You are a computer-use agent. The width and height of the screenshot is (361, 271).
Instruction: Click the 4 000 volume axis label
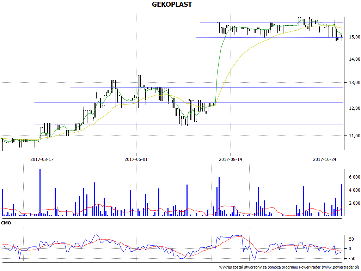[x=354, y=190]
